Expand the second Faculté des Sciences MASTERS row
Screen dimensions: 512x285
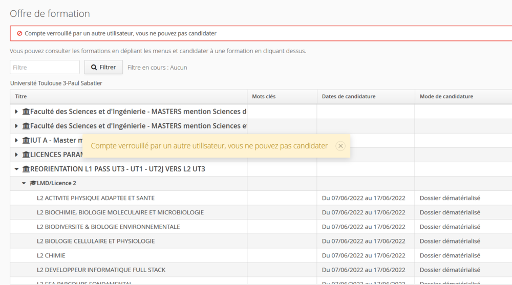[16, 126]
